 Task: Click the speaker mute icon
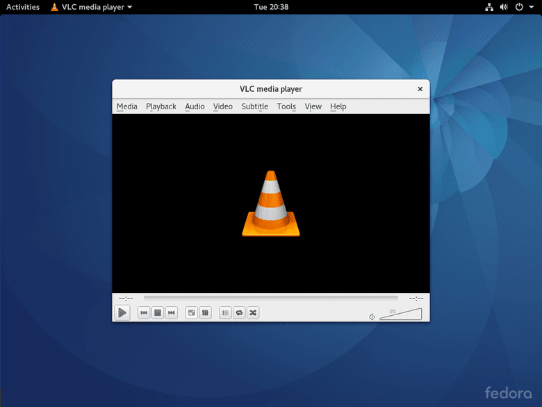pyautogui.click(x=372, y=317)
